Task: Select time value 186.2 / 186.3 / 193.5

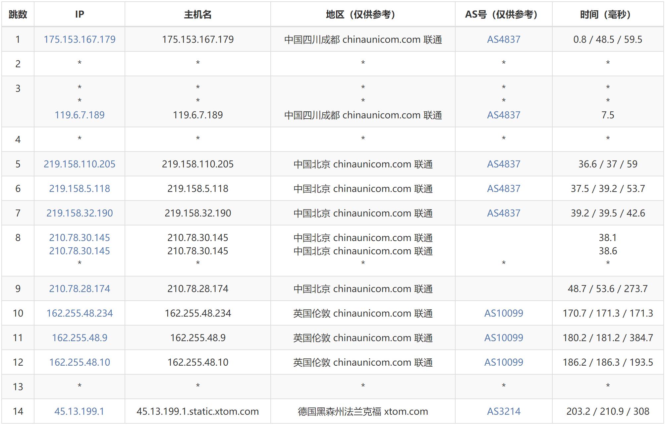Action: pos(608,362)
